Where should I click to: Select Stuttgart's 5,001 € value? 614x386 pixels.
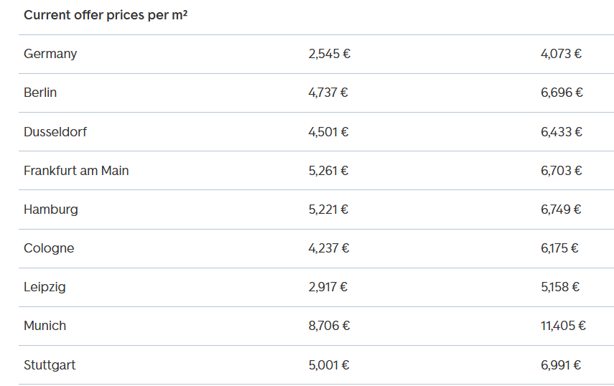[x=329, y=365]
